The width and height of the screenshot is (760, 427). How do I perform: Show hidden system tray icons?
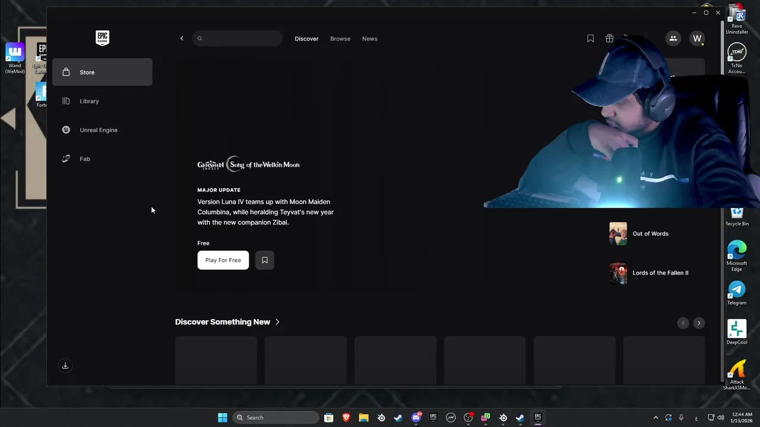tap(655, 418)
